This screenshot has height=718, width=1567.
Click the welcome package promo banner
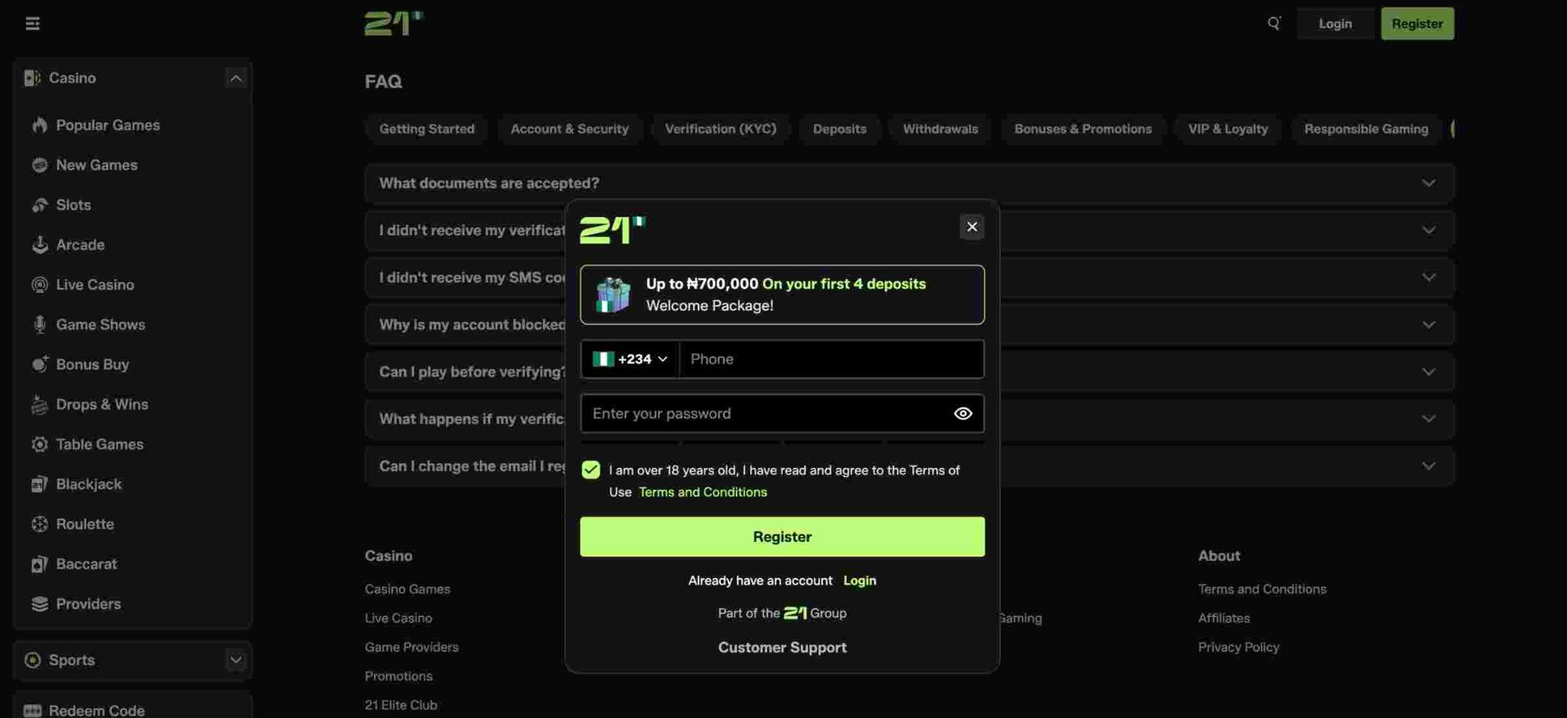782,295
